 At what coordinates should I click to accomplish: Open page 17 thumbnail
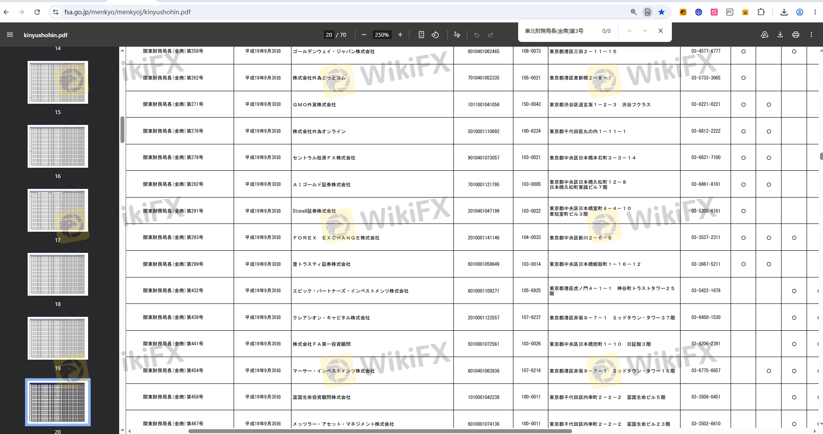click(x=58, y=210)
